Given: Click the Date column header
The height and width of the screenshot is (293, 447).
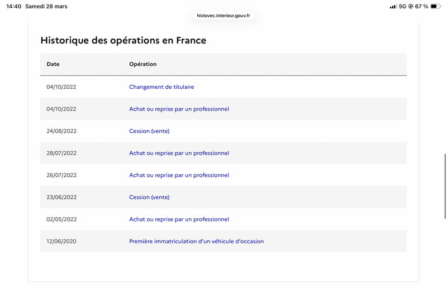Looking at the screenshot, I should 53,64.
